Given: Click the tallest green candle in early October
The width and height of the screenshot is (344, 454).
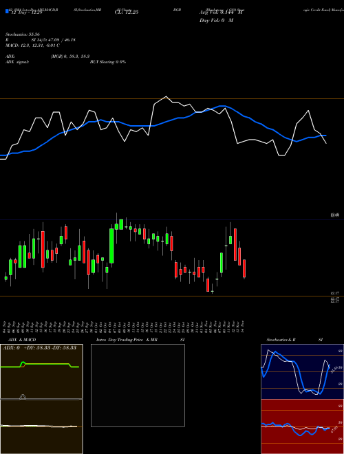Looking at the screenshot, I should coord(111,246).
